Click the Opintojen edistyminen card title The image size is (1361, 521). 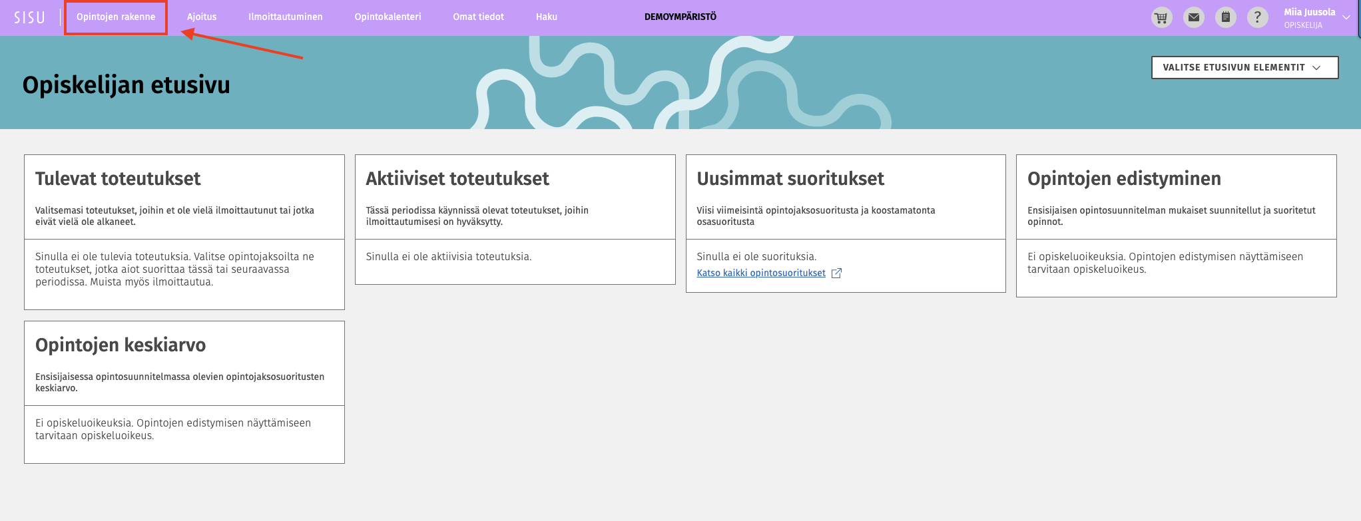[1124, 179]
